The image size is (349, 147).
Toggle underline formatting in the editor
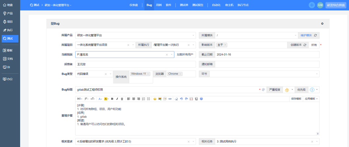[122, 99]
